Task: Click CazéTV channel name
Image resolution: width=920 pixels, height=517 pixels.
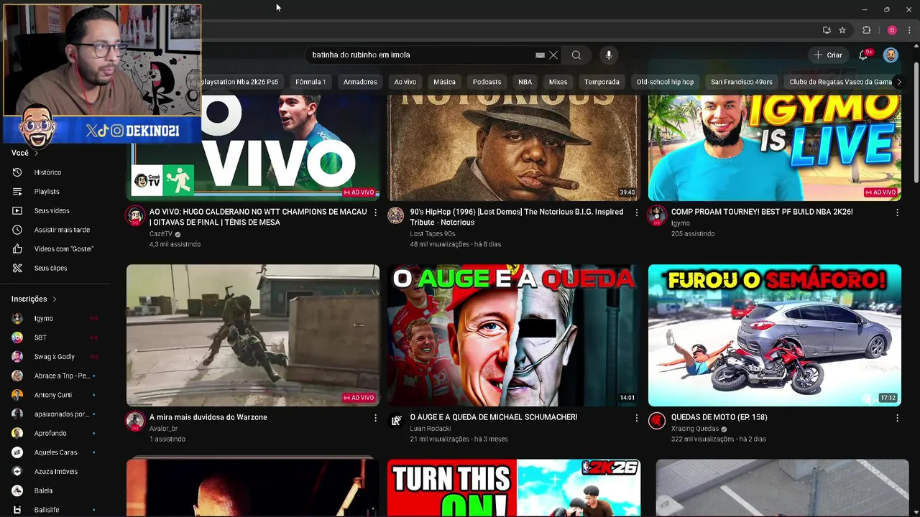Action: [x=161, y=234]
